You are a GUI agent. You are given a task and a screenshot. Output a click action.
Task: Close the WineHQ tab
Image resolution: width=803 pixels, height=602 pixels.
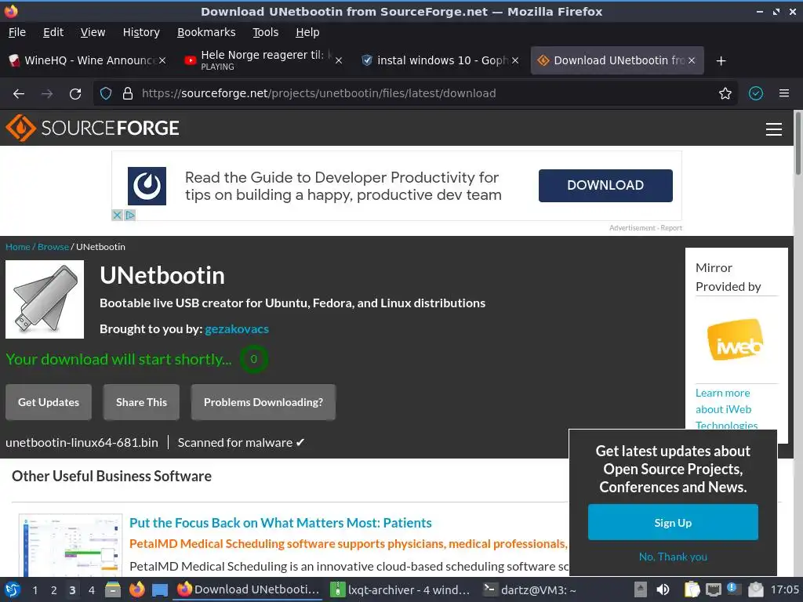[x=162, y=60]
